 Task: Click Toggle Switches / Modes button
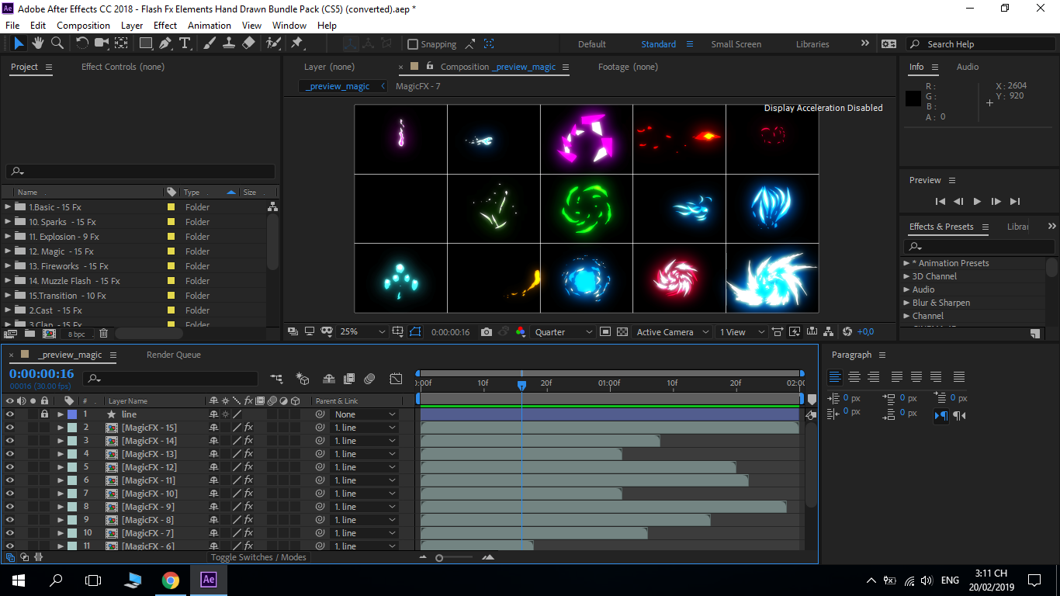[x=259, y=557]
